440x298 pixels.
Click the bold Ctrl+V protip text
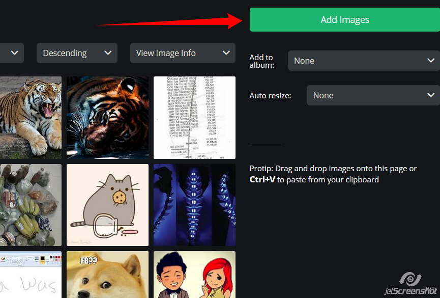(262, 180)
